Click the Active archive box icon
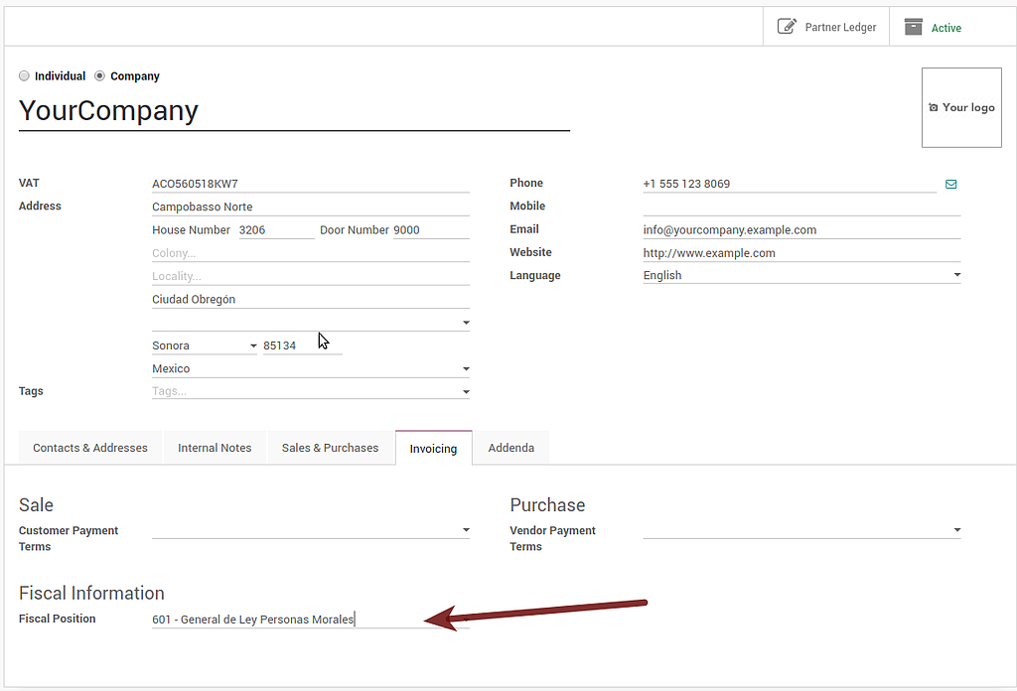 point(914,27)
